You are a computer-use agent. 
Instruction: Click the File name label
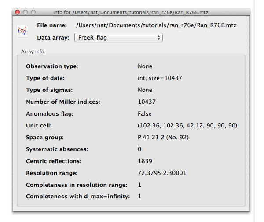click(52, 25)
